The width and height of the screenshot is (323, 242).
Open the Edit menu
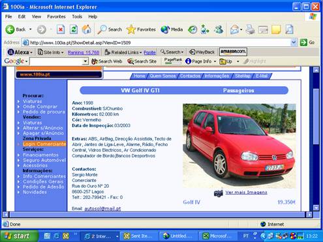[x=22, y=16]
